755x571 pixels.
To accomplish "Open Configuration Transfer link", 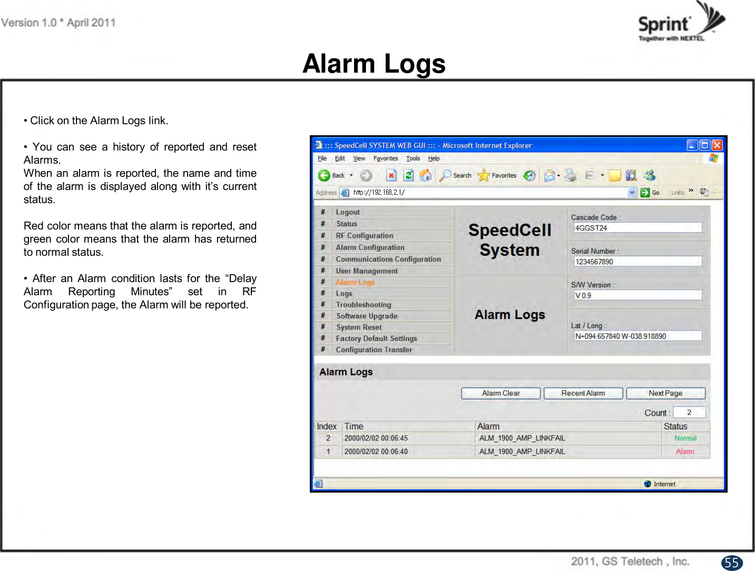I will (374, 349).
